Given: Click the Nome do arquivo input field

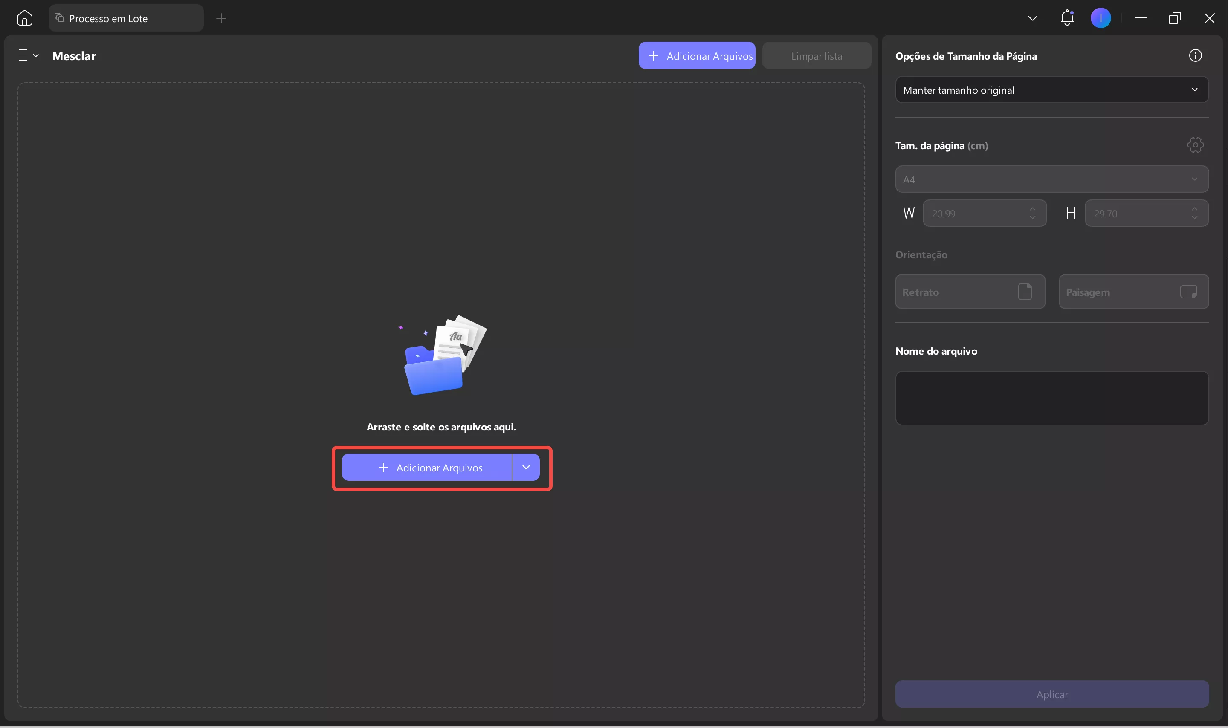Looking at the screenshot, I should (1051, 398).
